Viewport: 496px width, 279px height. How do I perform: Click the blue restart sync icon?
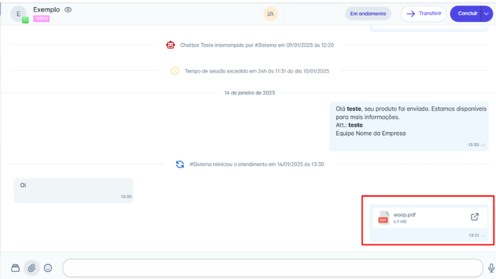(180, 164)
